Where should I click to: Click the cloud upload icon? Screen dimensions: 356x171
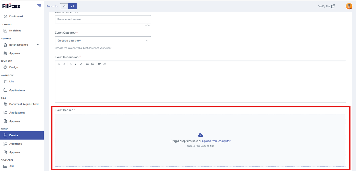(201, 135)
